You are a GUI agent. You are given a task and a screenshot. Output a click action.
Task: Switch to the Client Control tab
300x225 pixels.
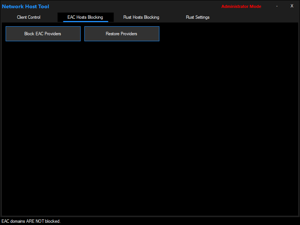(28, 17)
